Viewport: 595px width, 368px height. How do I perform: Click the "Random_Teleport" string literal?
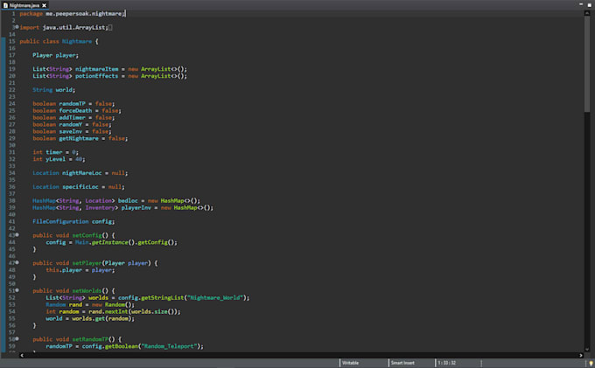coord(169,346)
